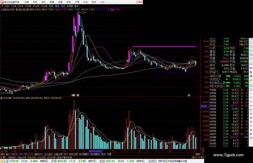Click the RSI sidebar icon

[251, 68]
